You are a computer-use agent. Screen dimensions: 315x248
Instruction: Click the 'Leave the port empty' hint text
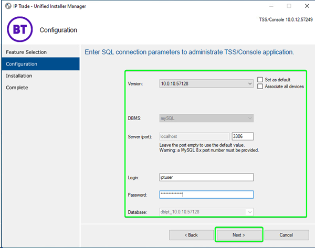tap(202, 145)
